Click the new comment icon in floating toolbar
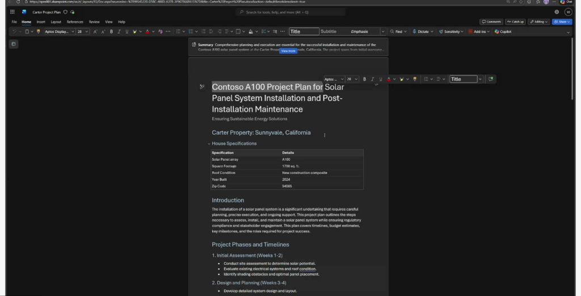Screen dimensions: 581x296 [x=491, y=79]
